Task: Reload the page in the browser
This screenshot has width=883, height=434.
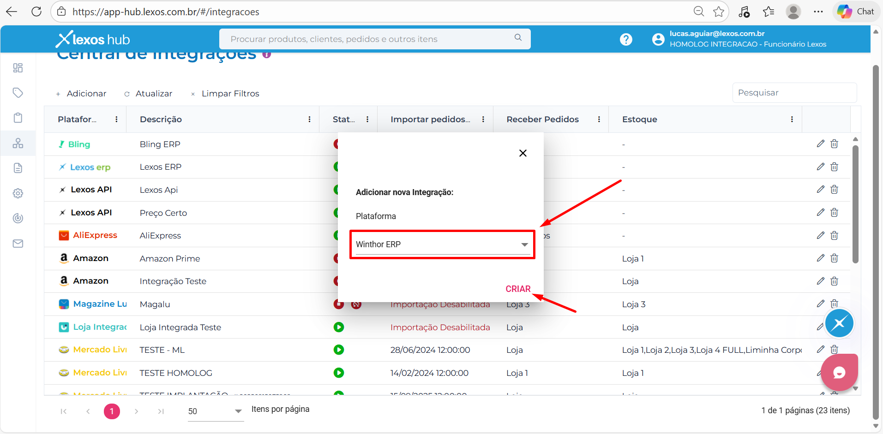Action: tap(36, 12)
